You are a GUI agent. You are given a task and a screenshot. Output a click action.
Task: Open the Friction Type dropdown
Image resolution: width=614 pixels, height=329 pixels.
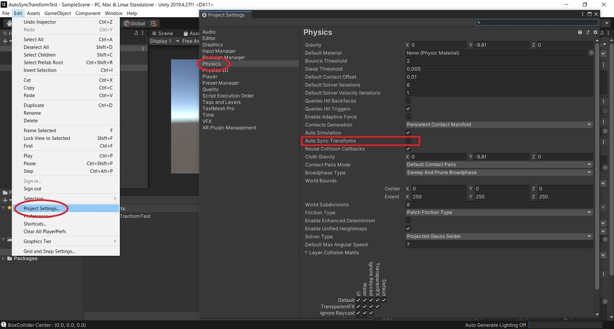(499, 213)
